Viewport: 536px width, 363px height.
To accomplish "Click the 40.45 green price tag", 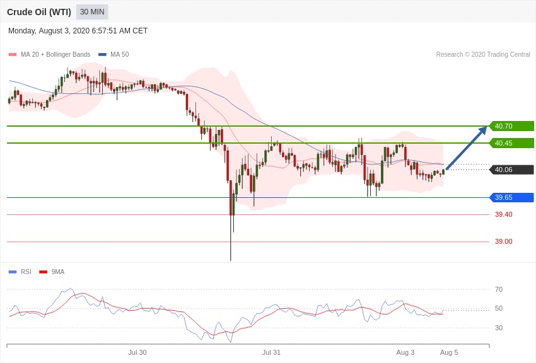I will (512, 143).
